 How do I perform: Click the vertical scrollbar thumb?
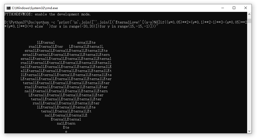[249, 21]
